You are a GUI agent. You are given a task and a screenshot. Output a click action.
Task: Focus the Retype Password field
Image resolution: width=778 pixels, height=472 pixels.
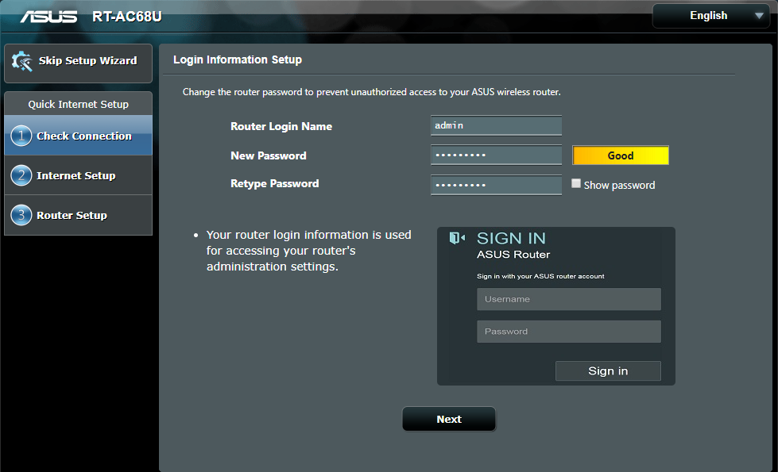(x=496, y=185)
